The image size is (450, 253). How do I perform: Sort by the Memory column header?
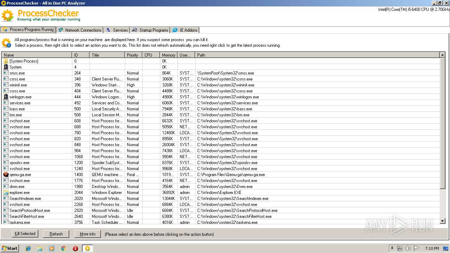169,55
